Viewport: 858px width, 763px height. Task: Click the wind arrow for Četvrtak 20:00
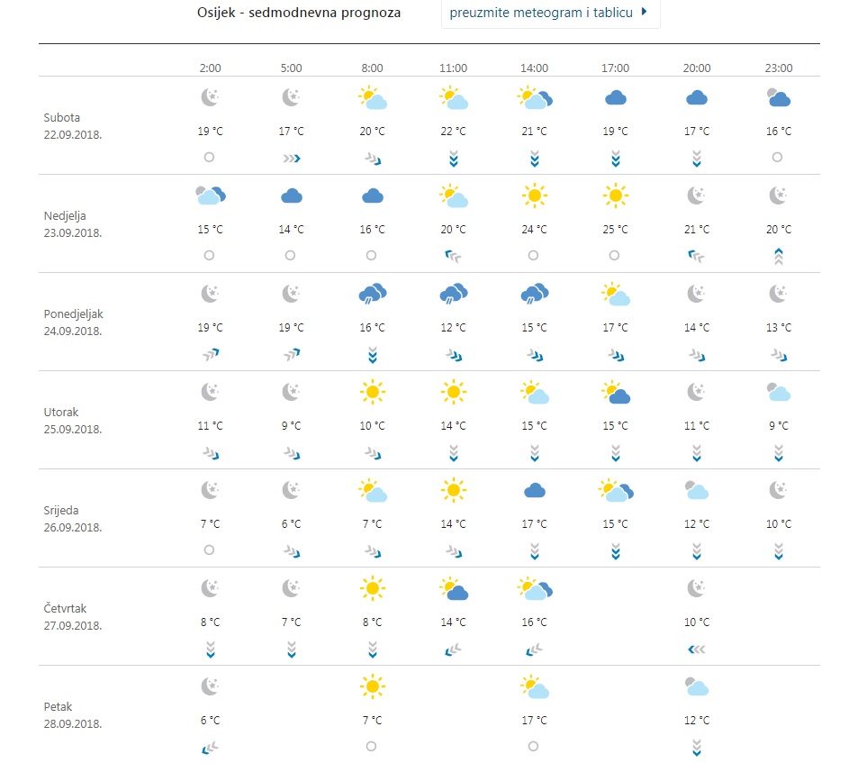pos(696,648)
